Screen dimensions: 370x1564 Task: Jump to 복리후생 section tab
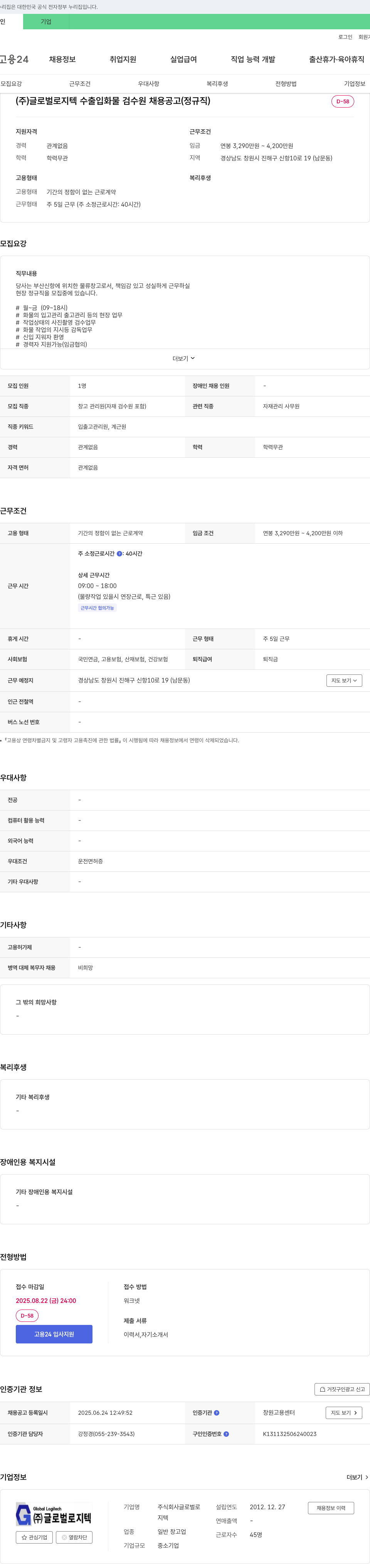tap(217, 84)
